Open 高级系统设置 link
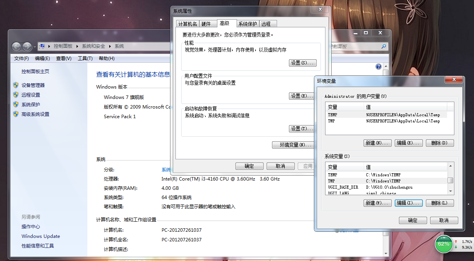474x261 pixels. (35, 114)
